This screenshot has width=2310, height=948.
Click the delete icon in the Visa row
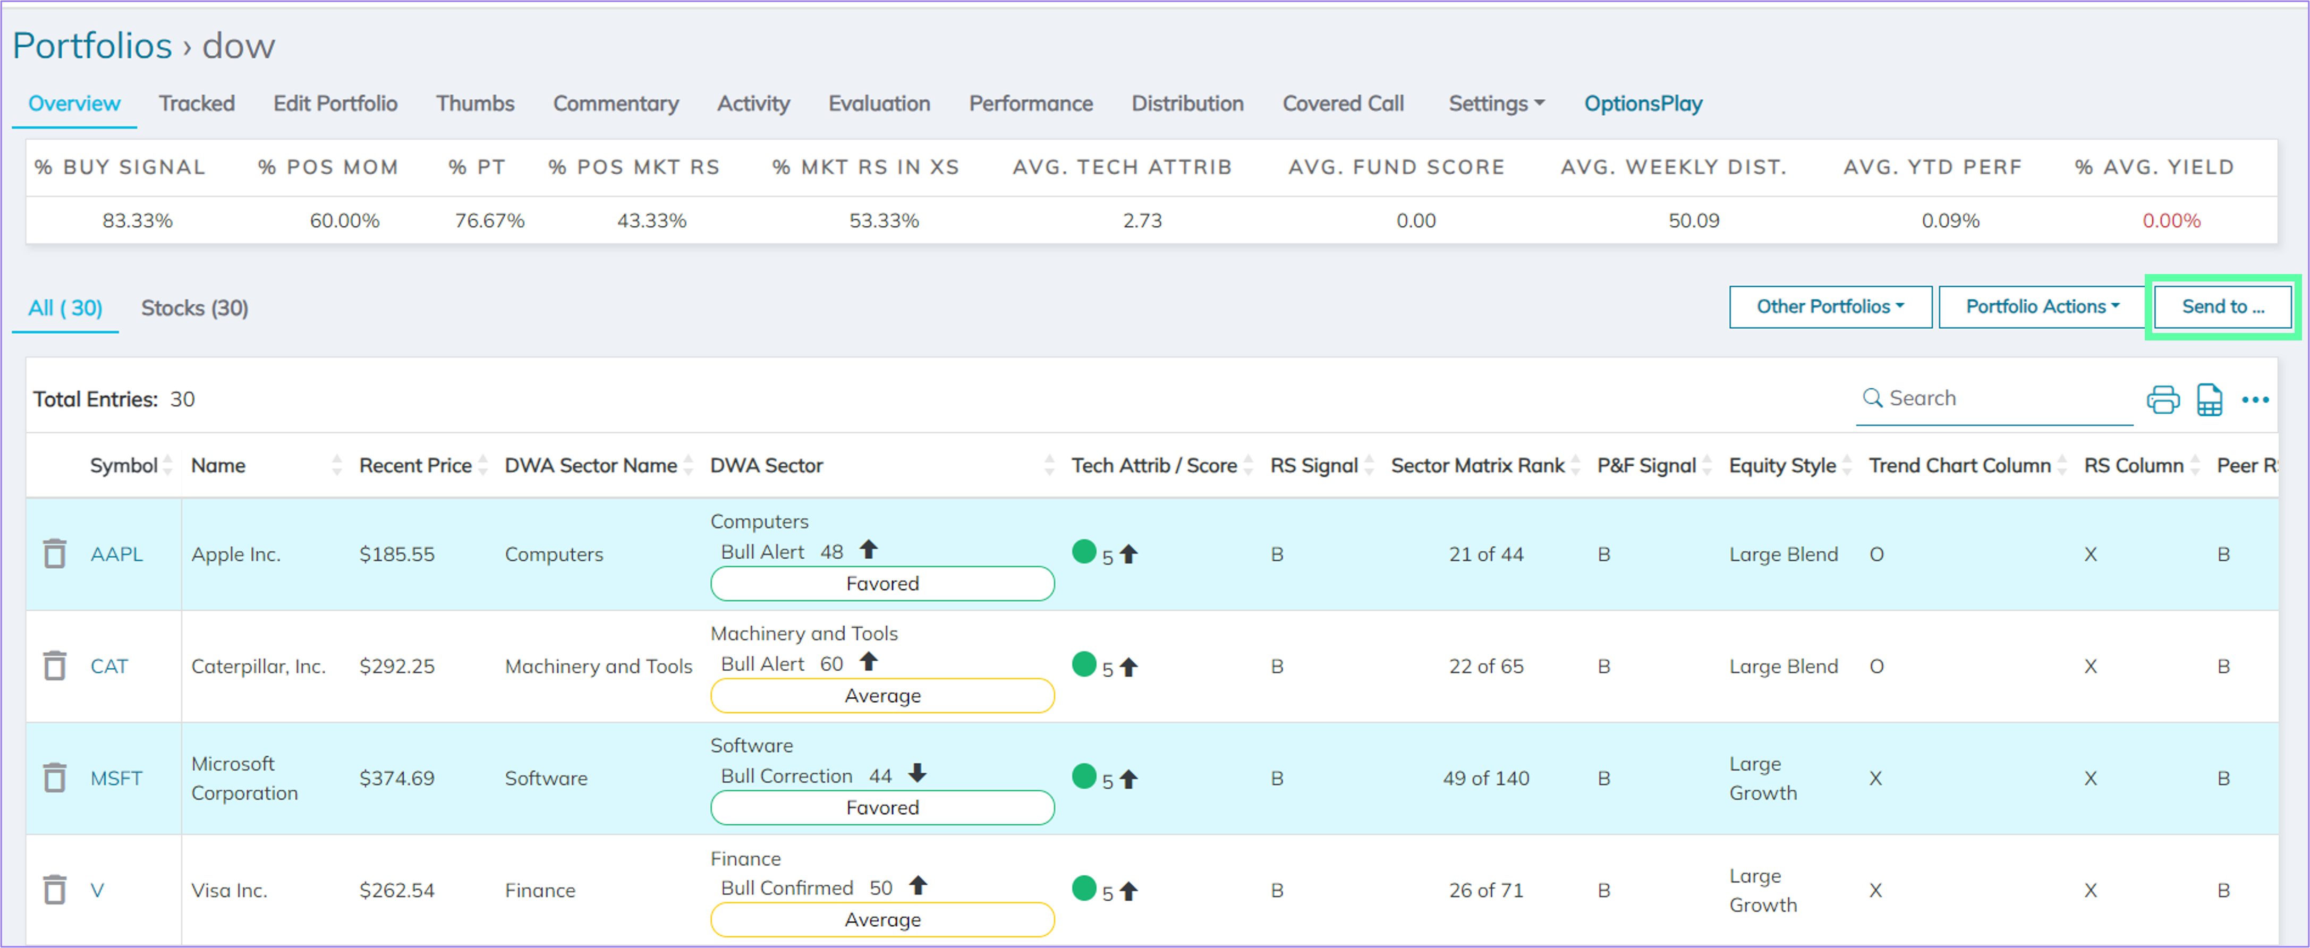tap(55, 890)
